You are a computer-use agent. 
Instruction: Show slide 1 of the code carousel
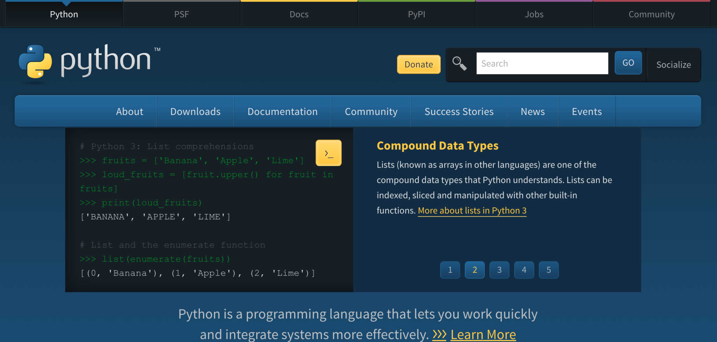pyautogui.click(x=450, y=270)
